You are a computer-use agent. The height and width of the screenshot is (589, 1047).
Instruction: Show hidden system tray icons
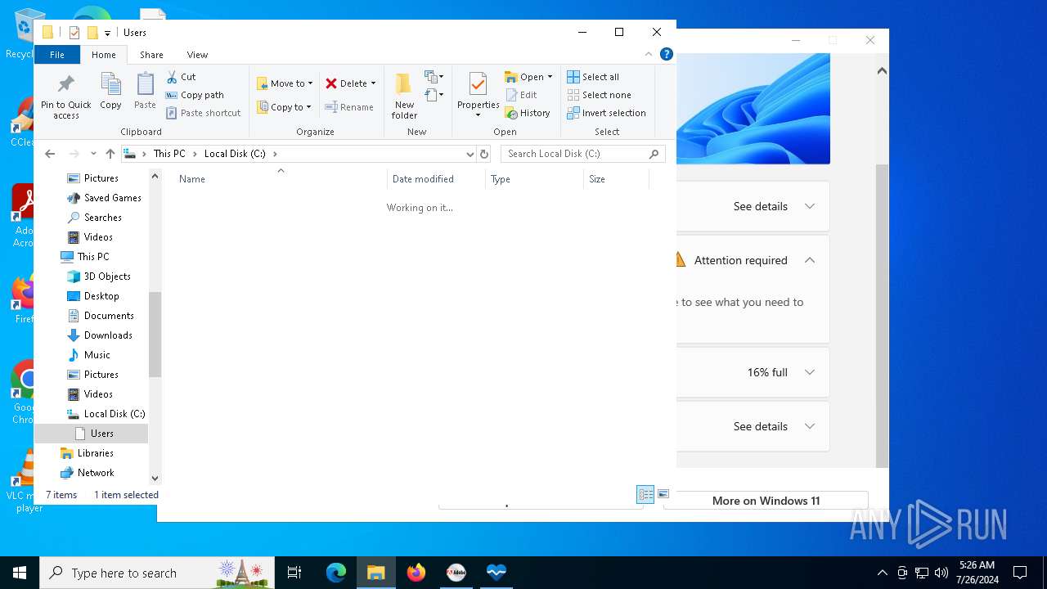pyautogui.click(x=882, y=573)
